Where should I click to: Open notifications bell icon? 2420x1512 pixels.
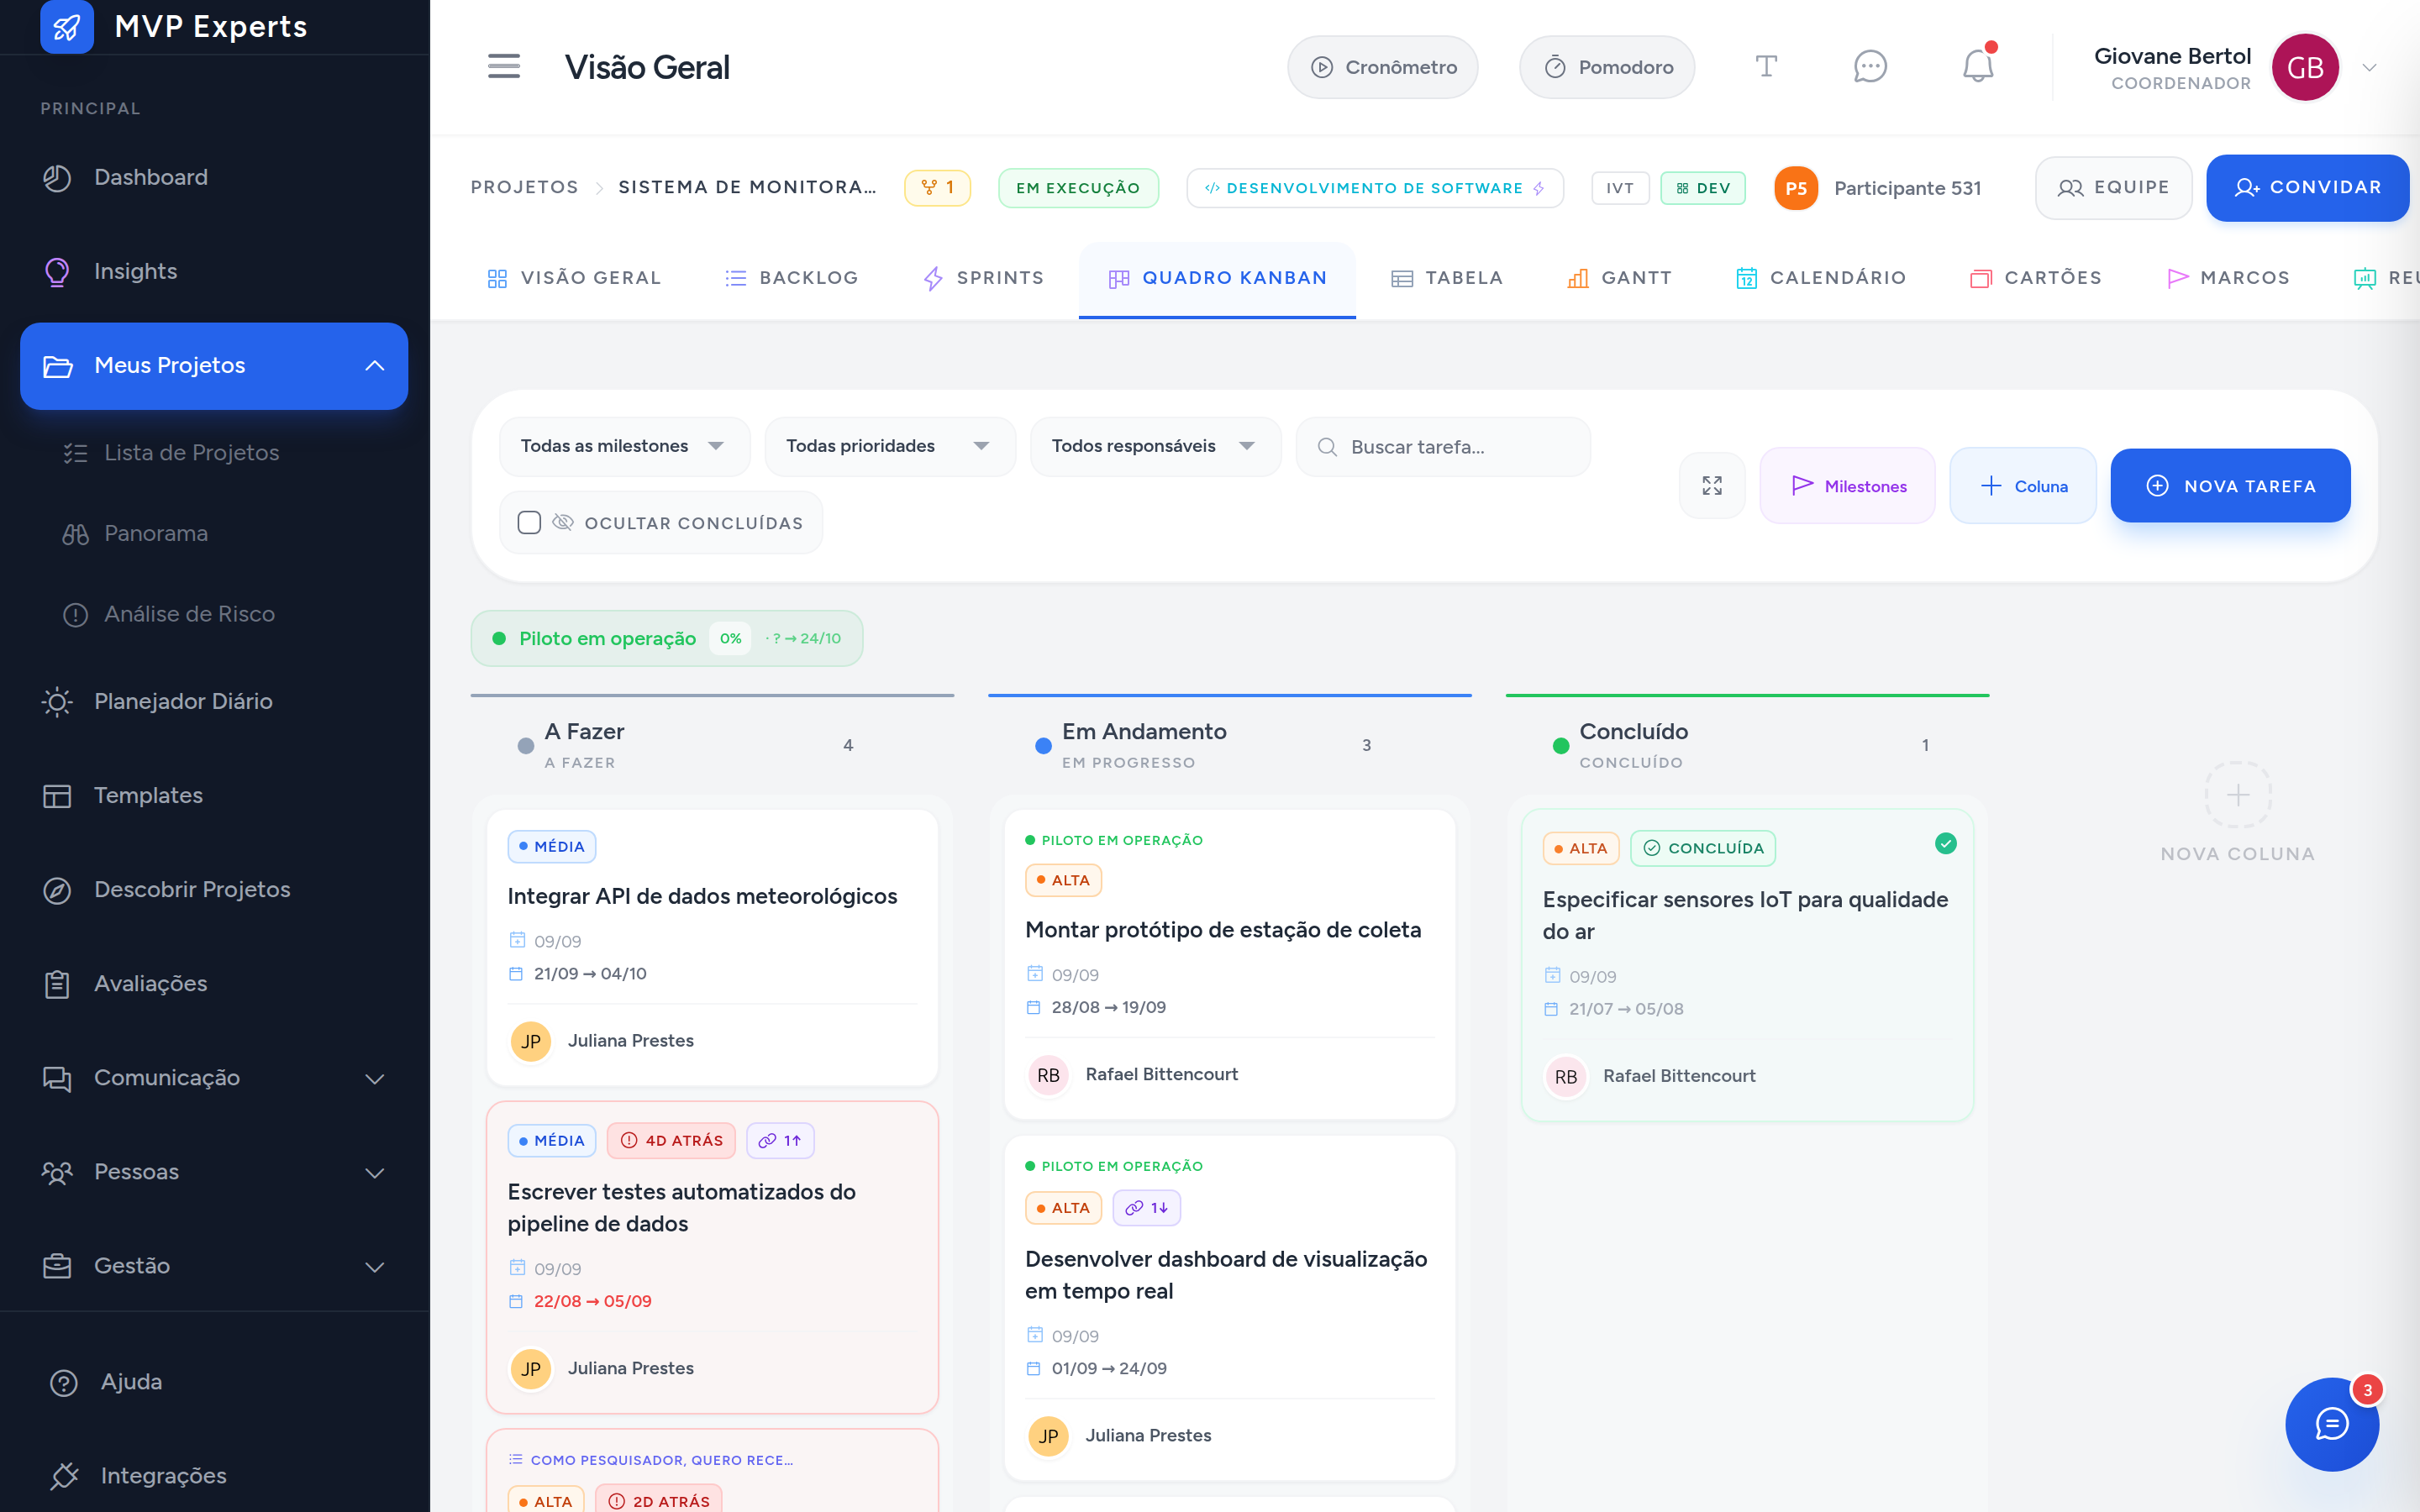[x=1977, y=67]
